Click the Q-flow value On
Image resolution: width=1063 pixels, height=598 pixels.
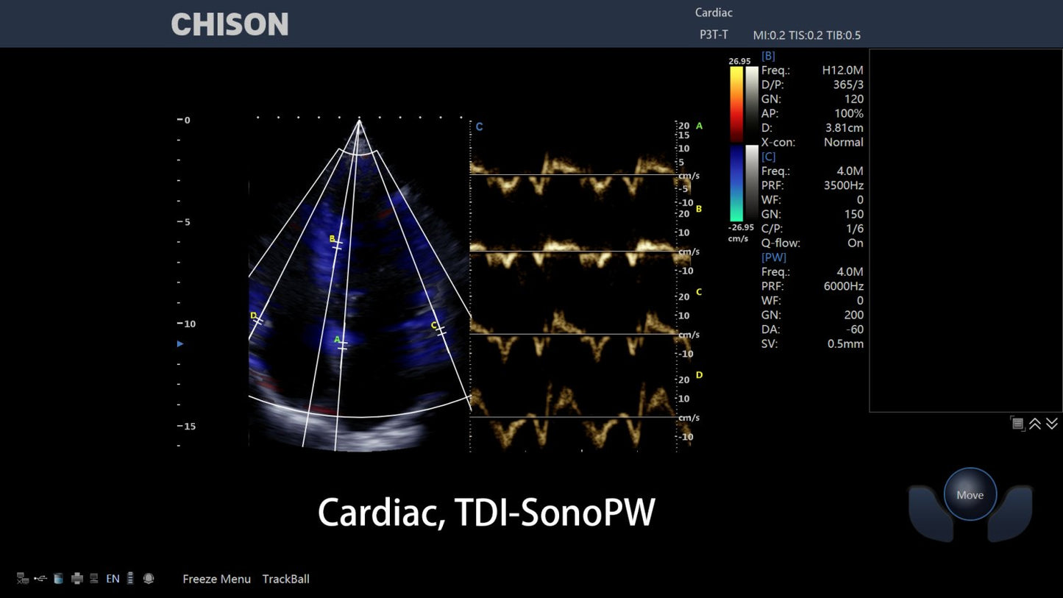tap(856, 243)
